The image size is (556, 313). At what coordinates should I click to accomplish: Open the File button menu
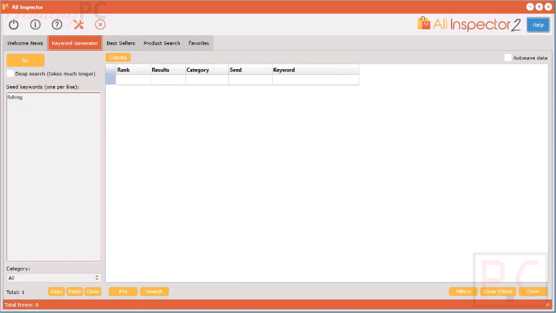point(123,291)
